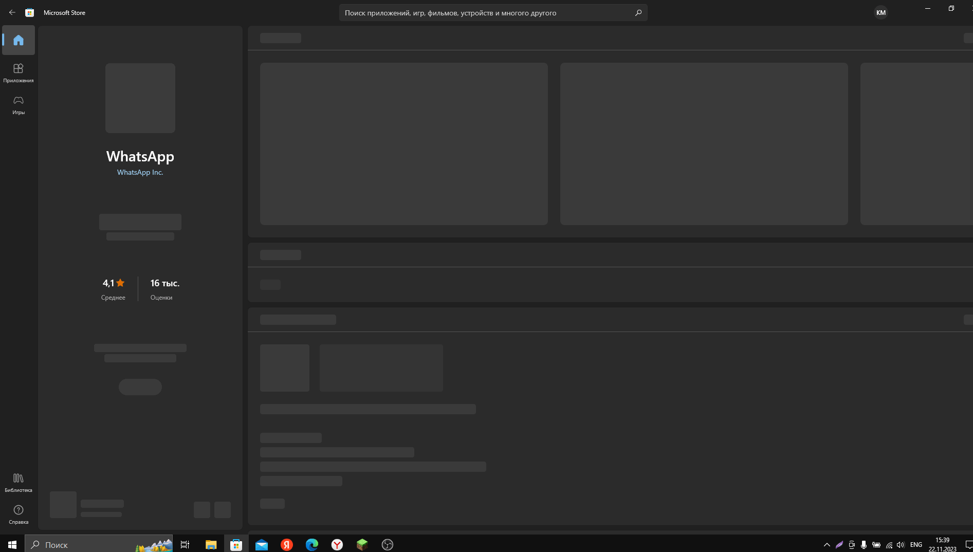Click the microphone tray icon
This screenshot has height=552, width=973.
point(864,544)
